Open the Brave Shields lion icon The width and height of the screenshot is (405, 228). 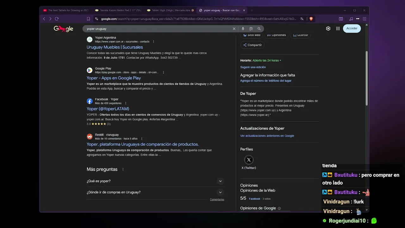[x=311, y=19]
